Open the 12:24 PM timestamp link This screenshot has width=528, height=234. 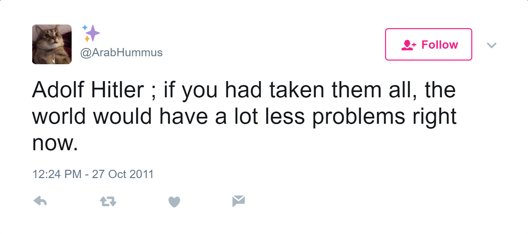[57, 174]
